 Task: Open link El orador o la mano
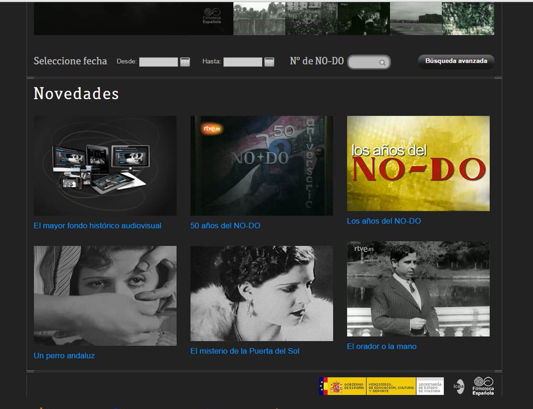[382, 346]
